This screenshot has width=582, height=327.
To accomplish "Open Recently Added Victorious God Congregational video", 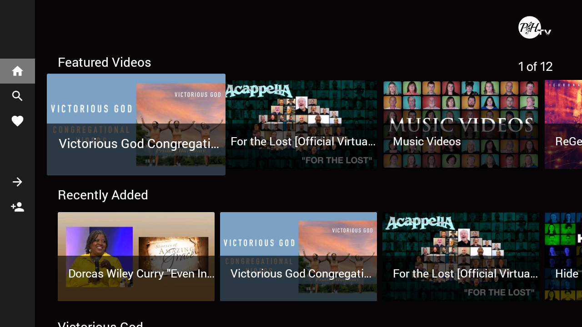I will click(298, 257).
